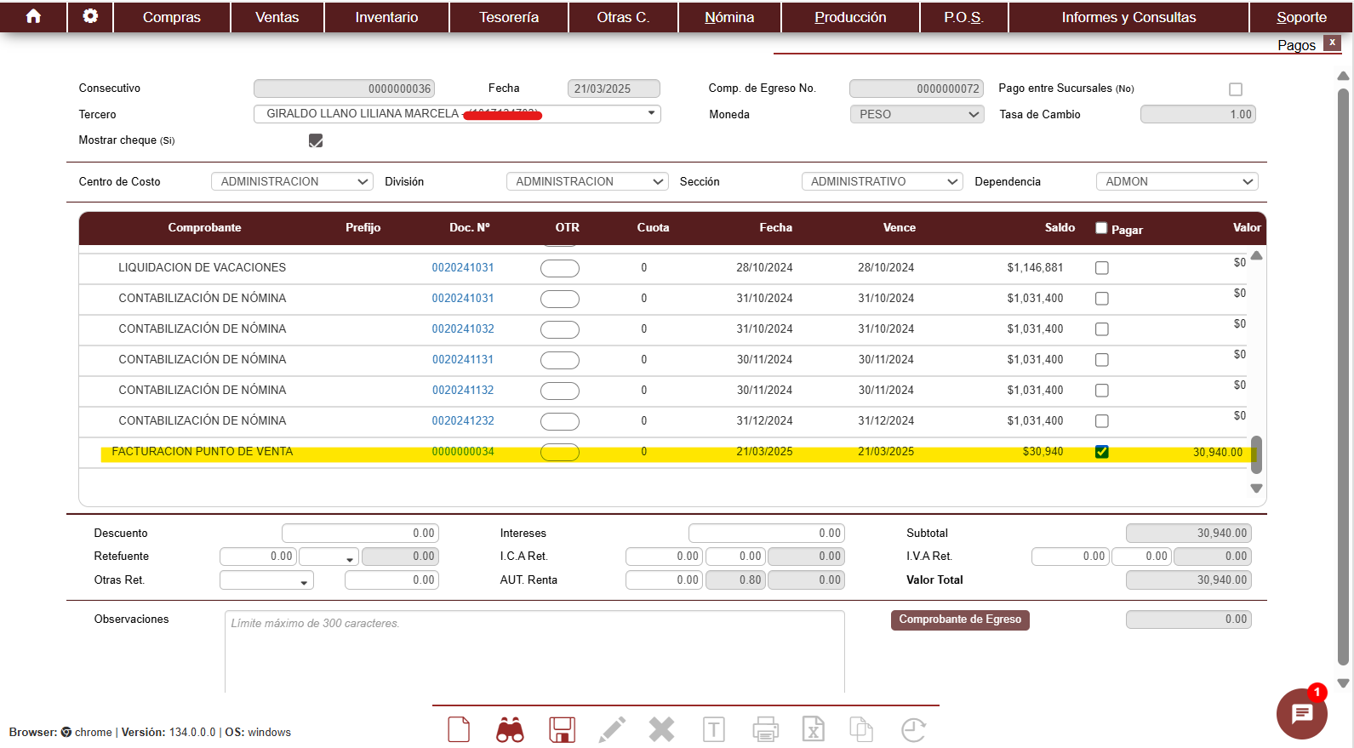This screenshot has height=748, width=1354.
Task: Open the Otras Ret. dropdown
Action: pos(266,580)
